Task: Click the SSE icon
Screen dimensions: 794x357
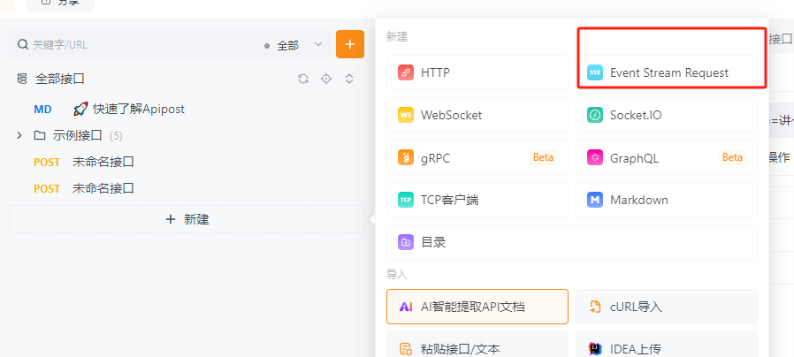Action: pos(595,72)
